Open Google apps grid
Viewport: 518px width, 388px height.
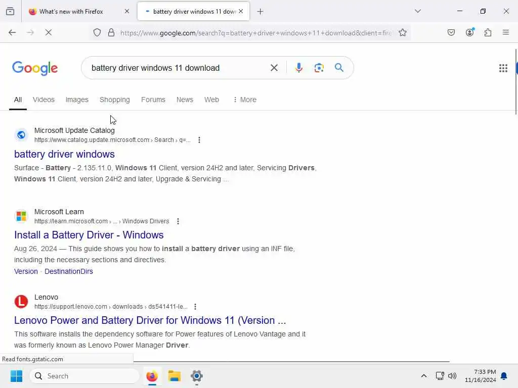click(x=503, y=68)
